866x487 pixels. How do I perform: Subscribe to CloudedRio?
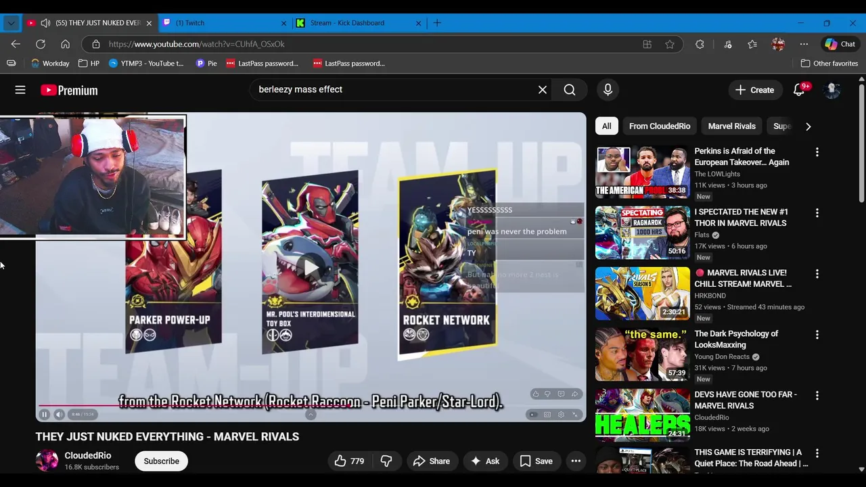point(161,461)
